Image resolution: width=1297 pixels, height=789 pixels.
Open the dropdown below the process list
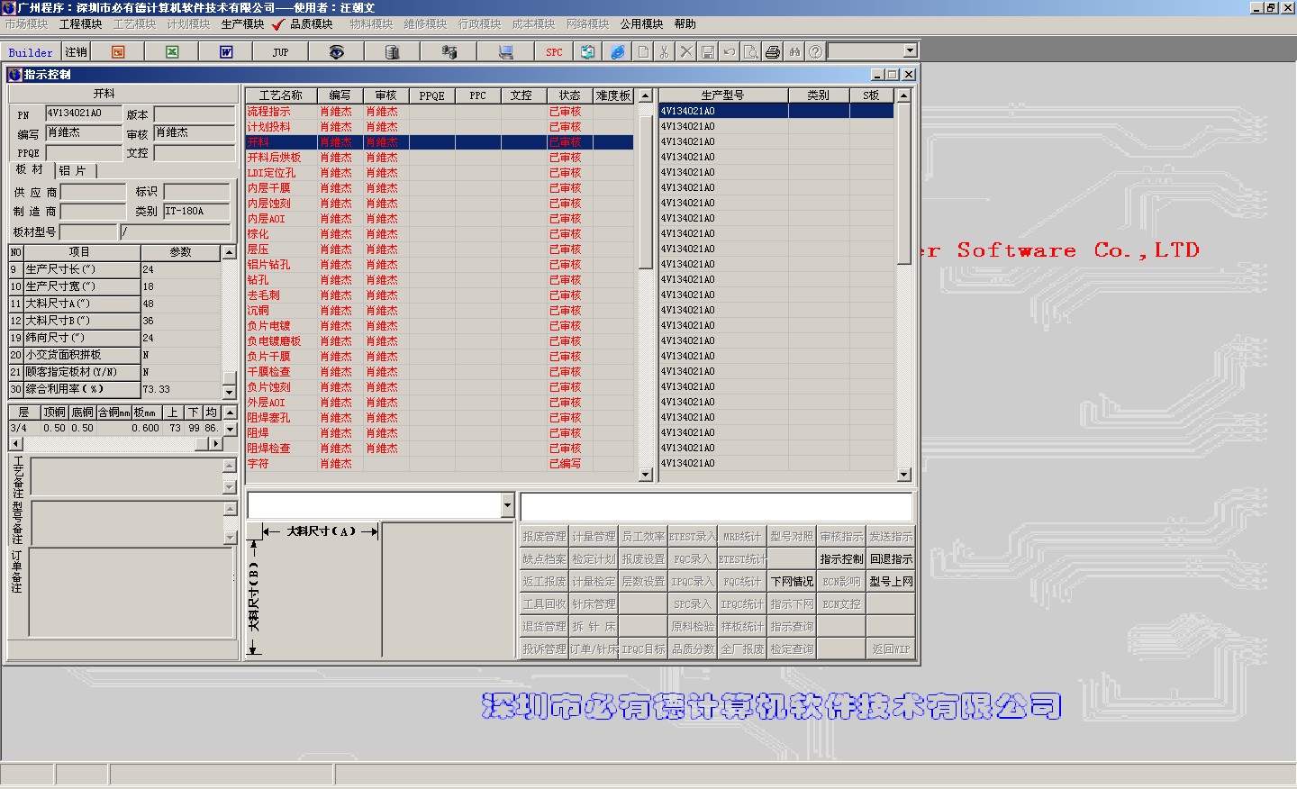(507, 505)
